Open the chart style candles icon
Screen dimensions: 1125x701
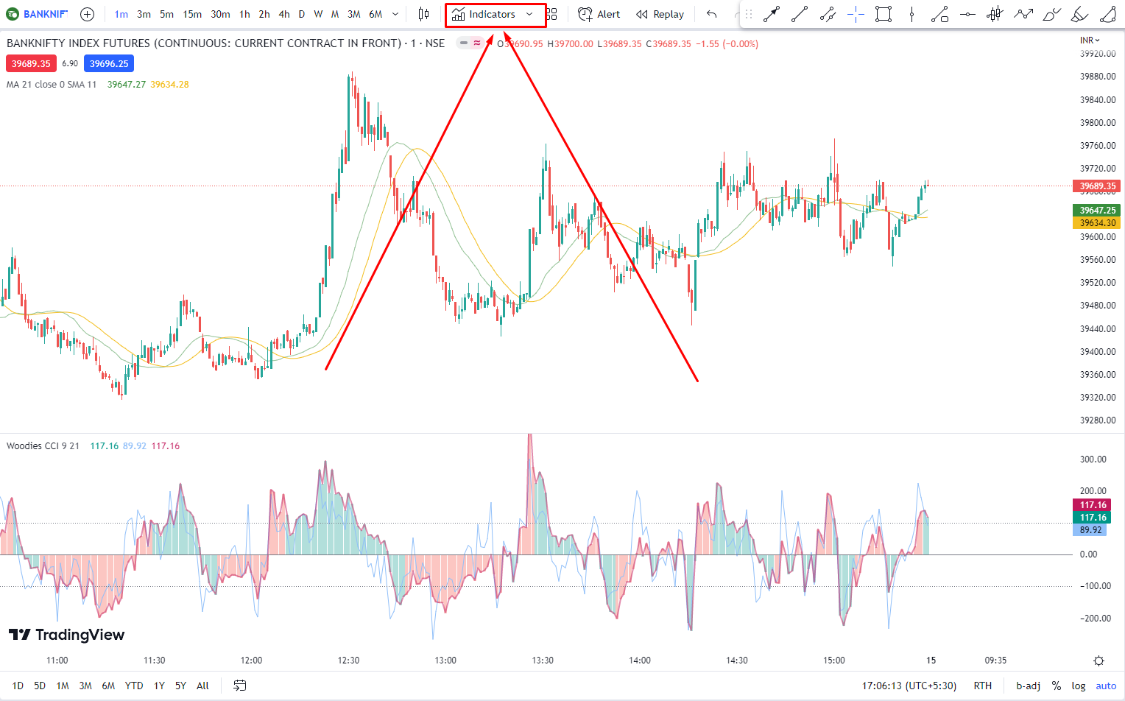[423, 13]
